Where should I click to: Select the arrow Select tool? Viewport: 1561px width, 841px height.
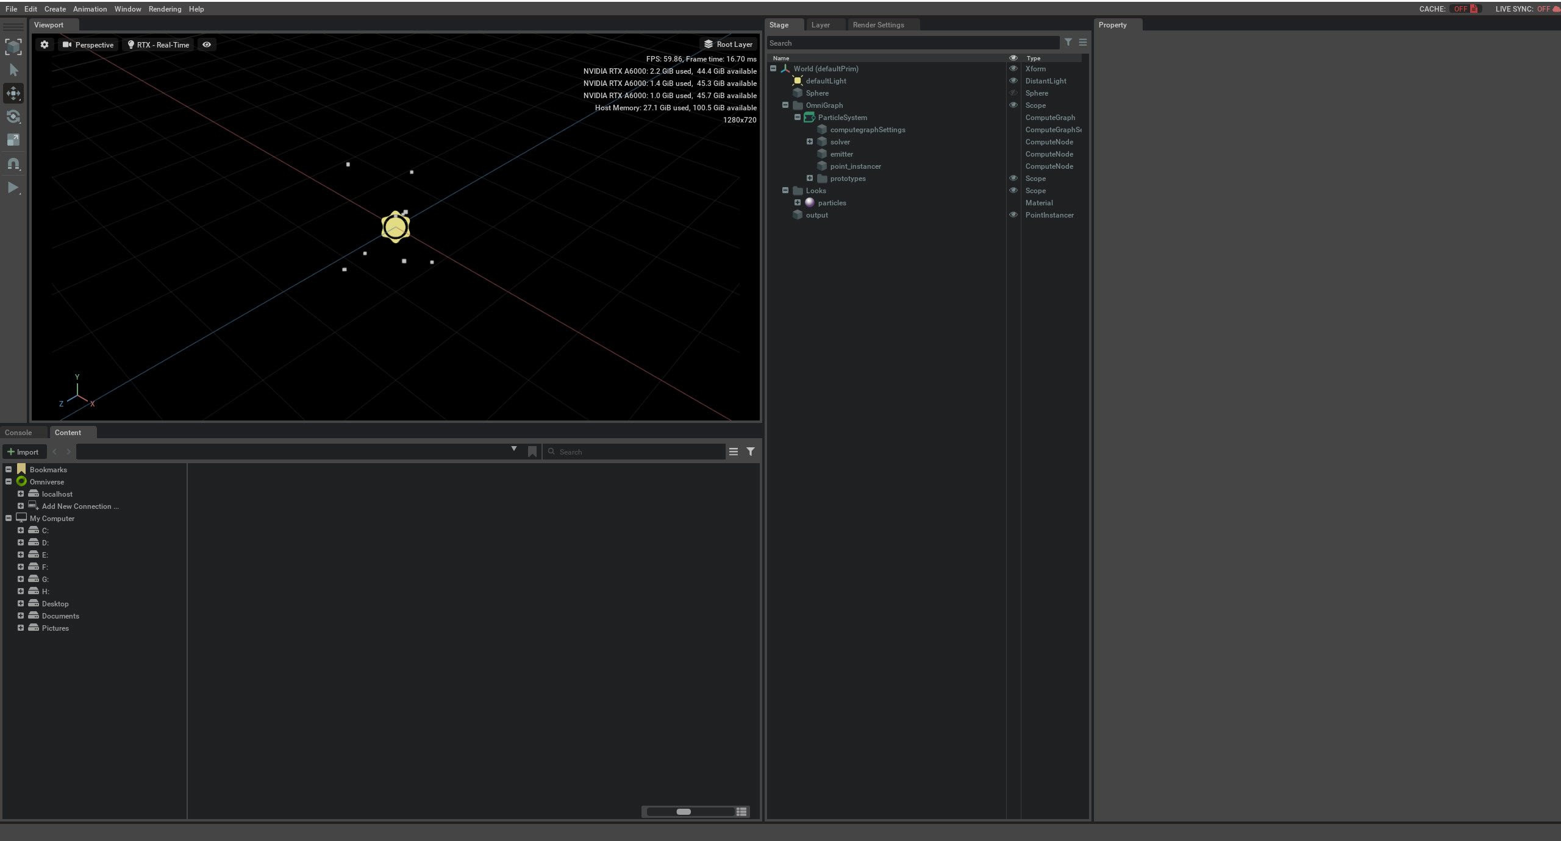[x=13, y=70]
